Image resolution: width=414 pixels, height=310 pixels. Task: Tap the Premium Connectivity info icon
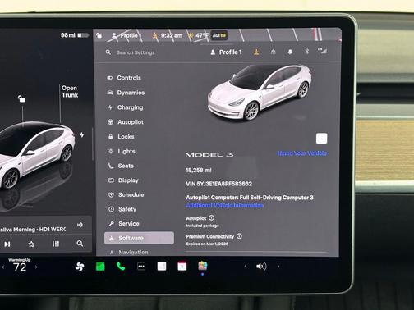[x=239, y=236]
